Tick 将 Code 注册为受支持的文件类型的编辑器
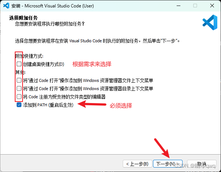 point(19,97)
